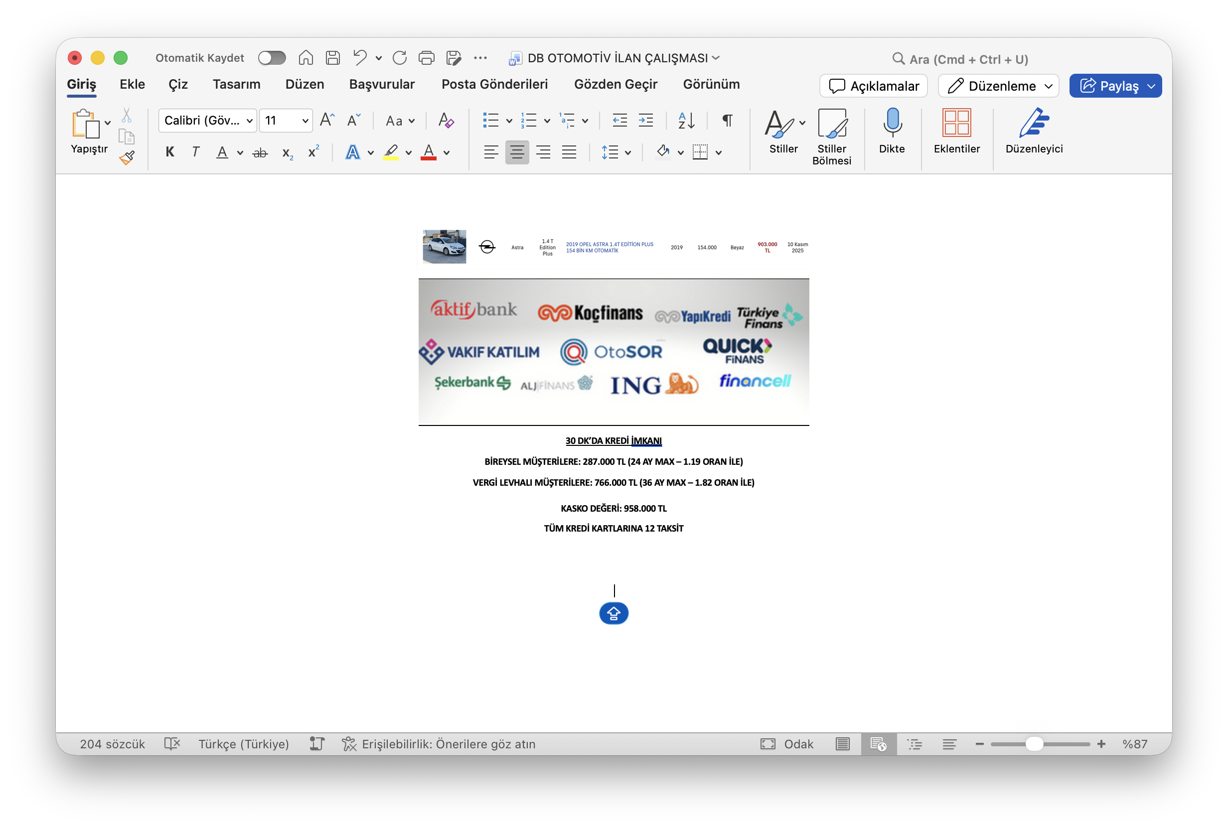Click the Home icon in title bar

(306, 58)
